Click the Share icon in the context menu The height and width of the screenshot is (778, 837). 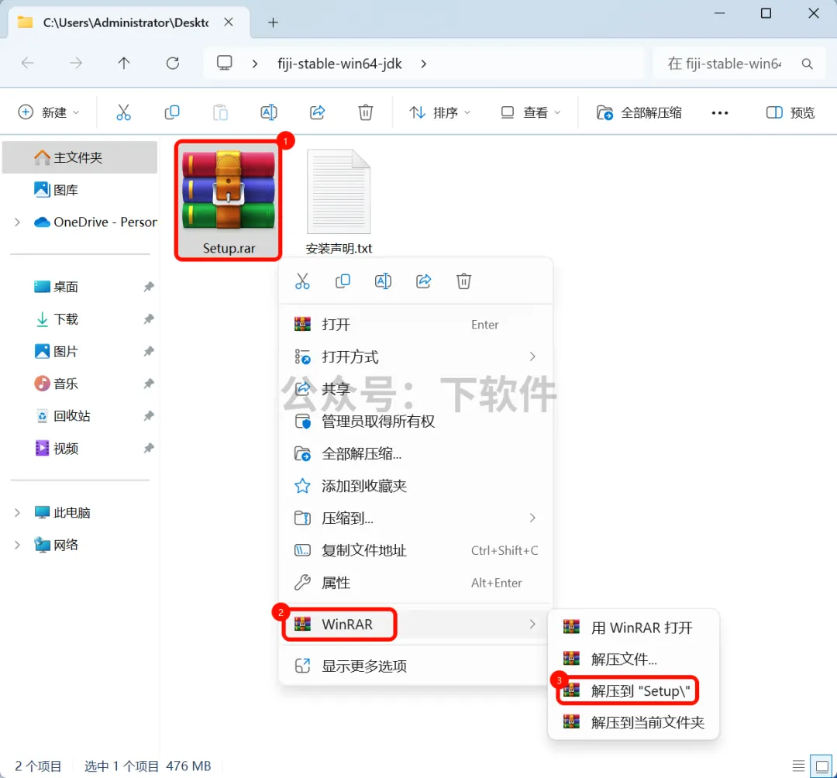point(423,281)
